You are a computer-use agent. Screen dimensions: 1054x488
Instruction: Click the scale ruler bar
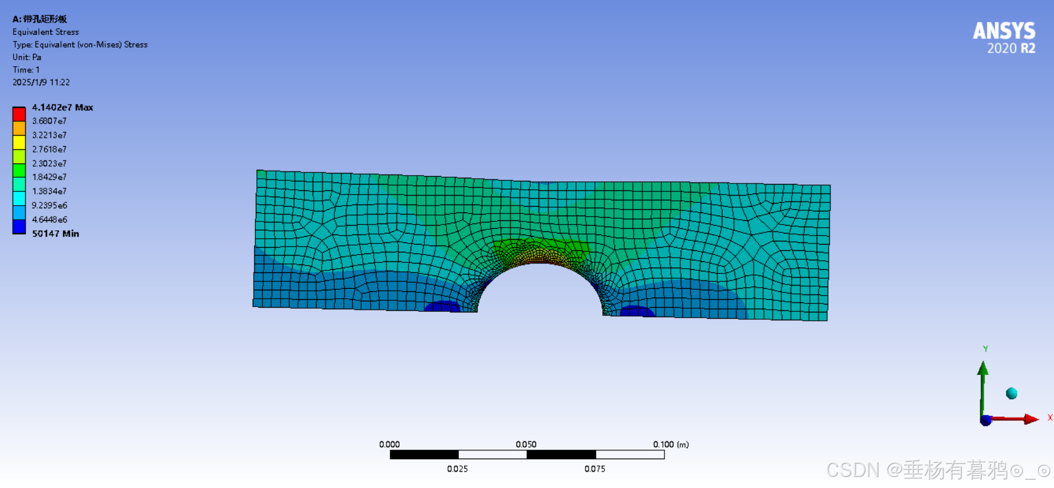[527, 455]
